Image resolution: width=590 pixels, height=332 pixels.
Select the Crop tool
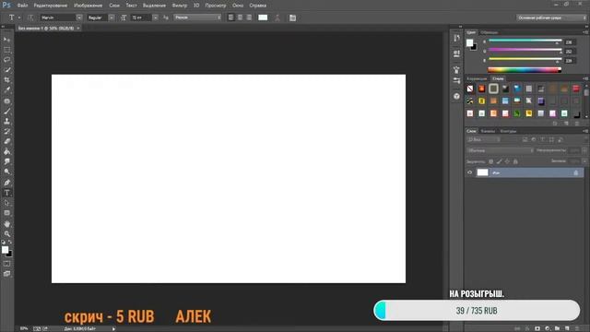6,80
